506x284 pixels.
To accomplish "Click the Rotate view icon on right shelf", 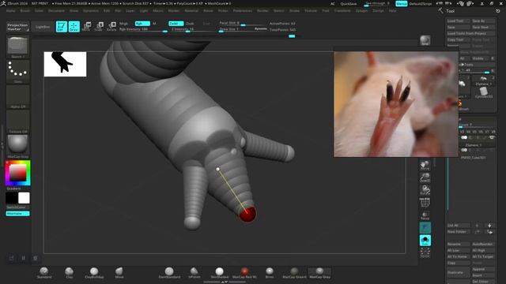I will click(x=425, y=189).
